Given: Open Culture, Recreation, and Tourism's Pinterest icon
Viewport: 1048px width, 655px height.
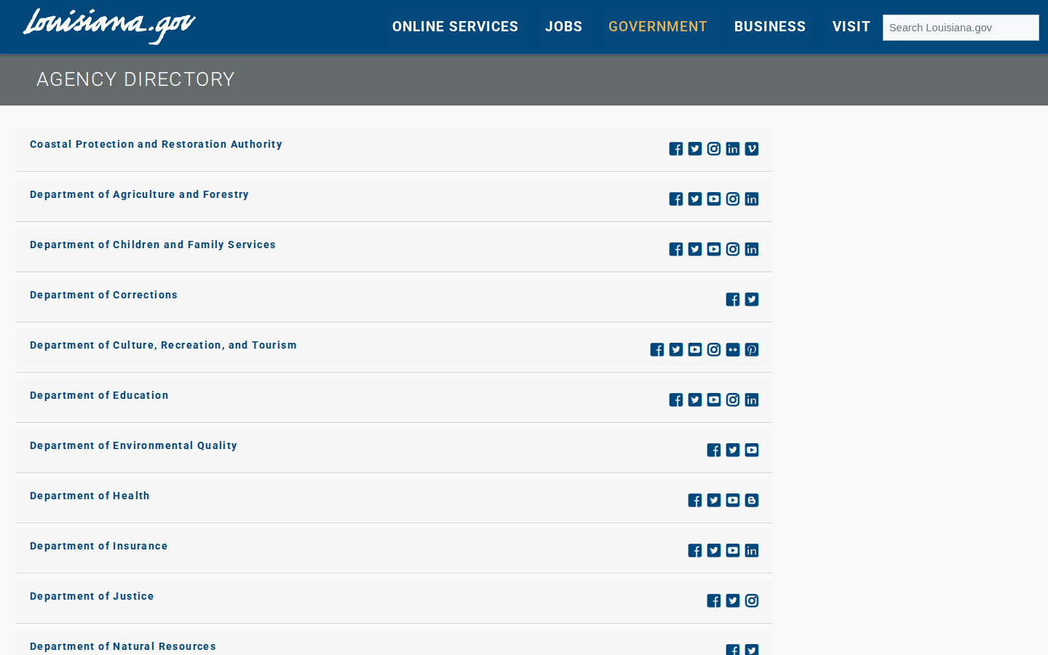Looking at the screenshot, I should (752, 350).
